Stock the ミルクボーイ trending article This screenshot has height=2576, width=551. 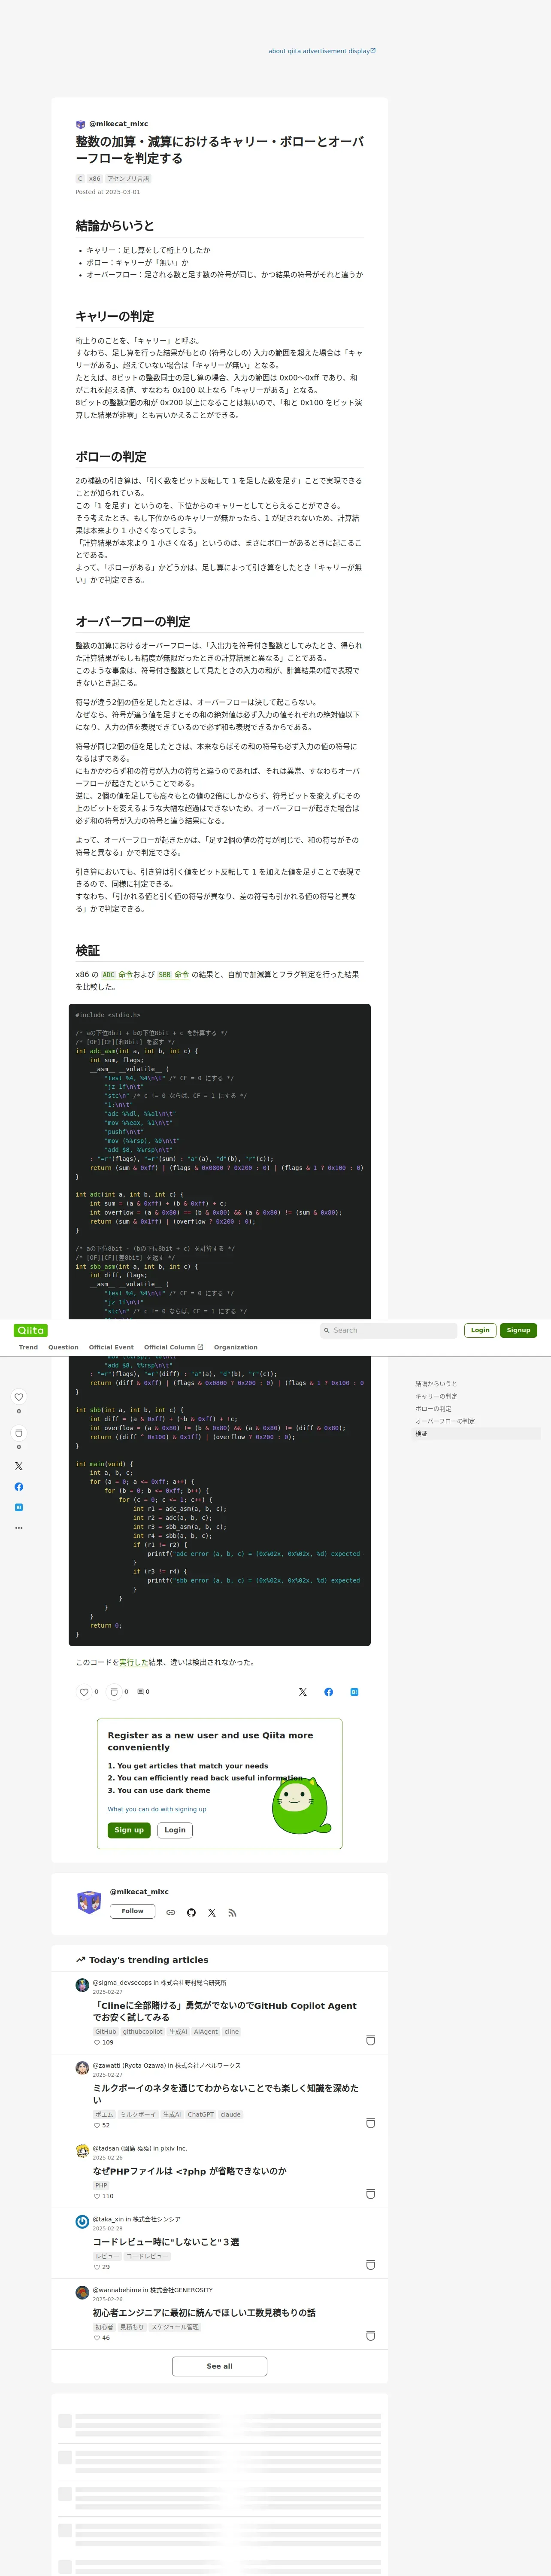click(370, 2123)
